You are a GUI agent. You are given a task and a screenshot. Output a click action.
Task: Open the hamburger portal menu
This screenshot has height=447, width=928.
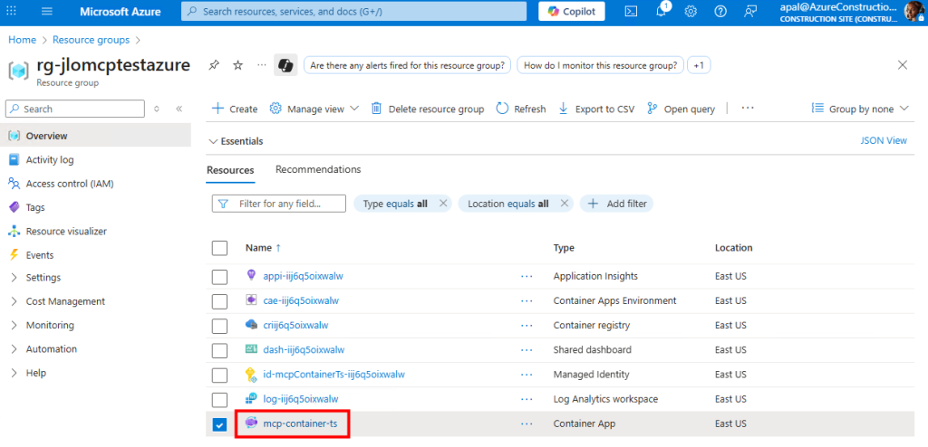(x=47, y=11)
